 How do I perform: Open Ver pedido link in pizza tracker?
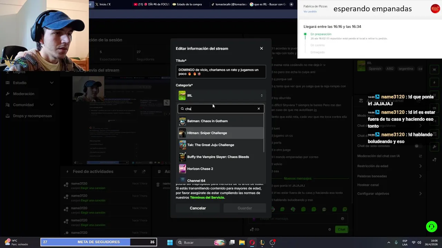(310, 11)
